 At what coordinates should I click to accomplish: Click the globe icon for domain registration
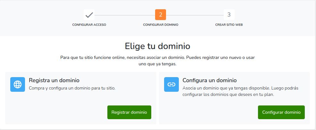click(x=18, y=84)
